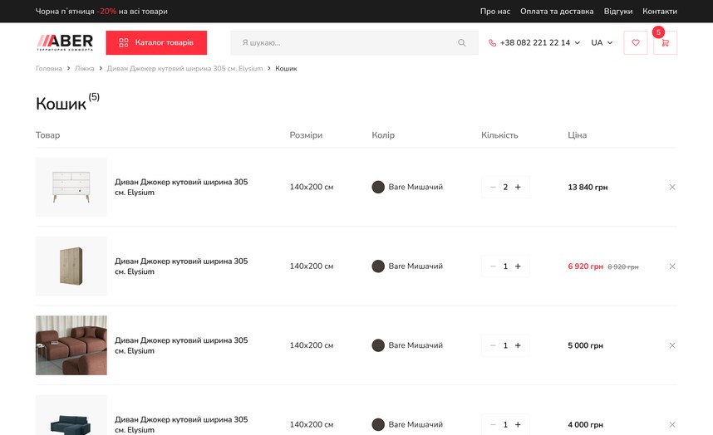Click the Кількість column header
This screenshot has height=435, width=713.
(499, 135)
